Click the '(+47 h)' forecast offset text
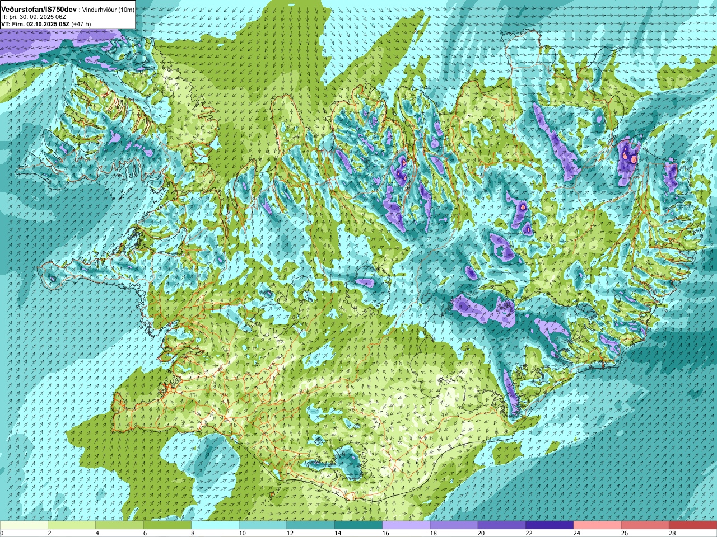 (x=81, y=25)
